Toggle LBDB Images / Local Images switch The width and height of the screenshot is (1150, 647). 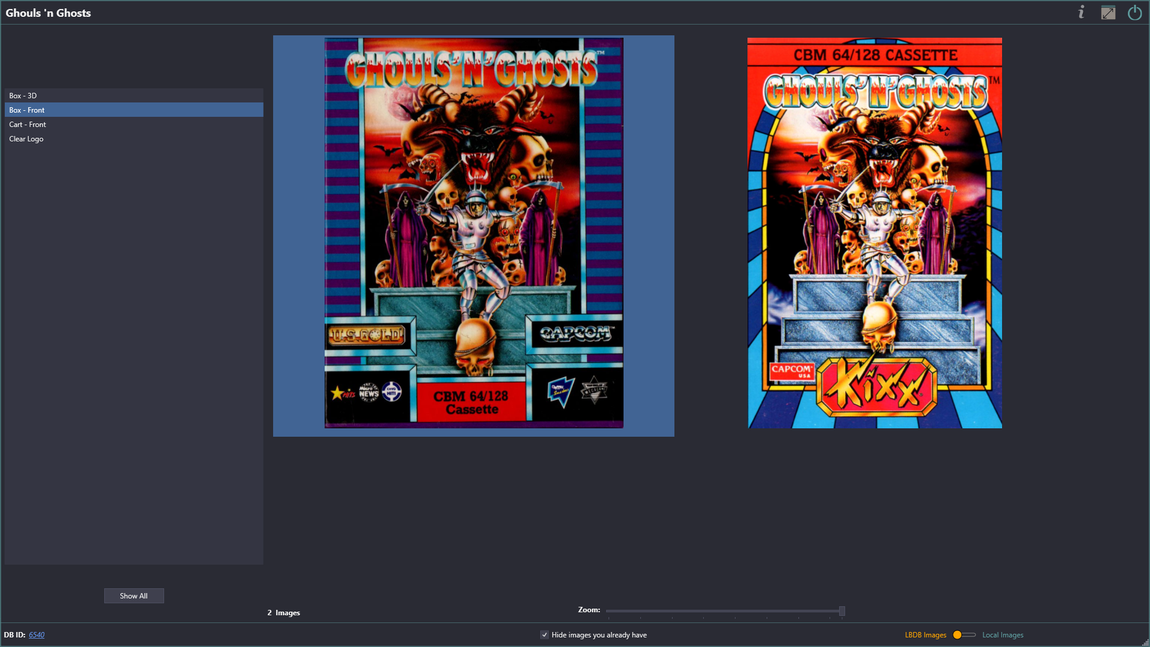point(964,635)
